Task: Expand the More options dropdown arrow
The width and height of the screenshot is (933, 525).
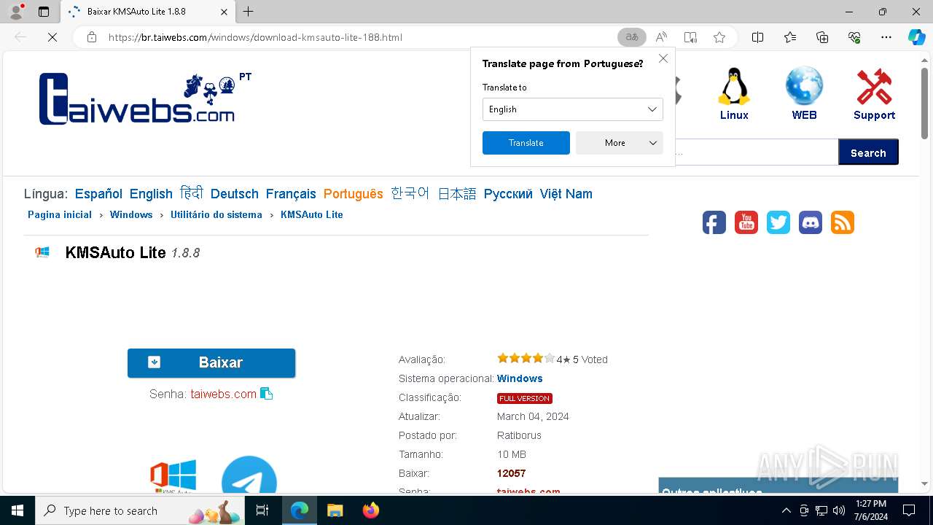Action: [653, 143]
